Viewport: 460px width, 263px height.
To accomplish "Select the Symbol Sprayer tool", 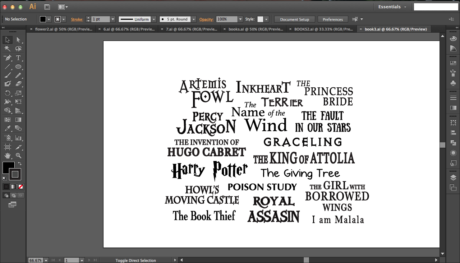I will 8,138.
